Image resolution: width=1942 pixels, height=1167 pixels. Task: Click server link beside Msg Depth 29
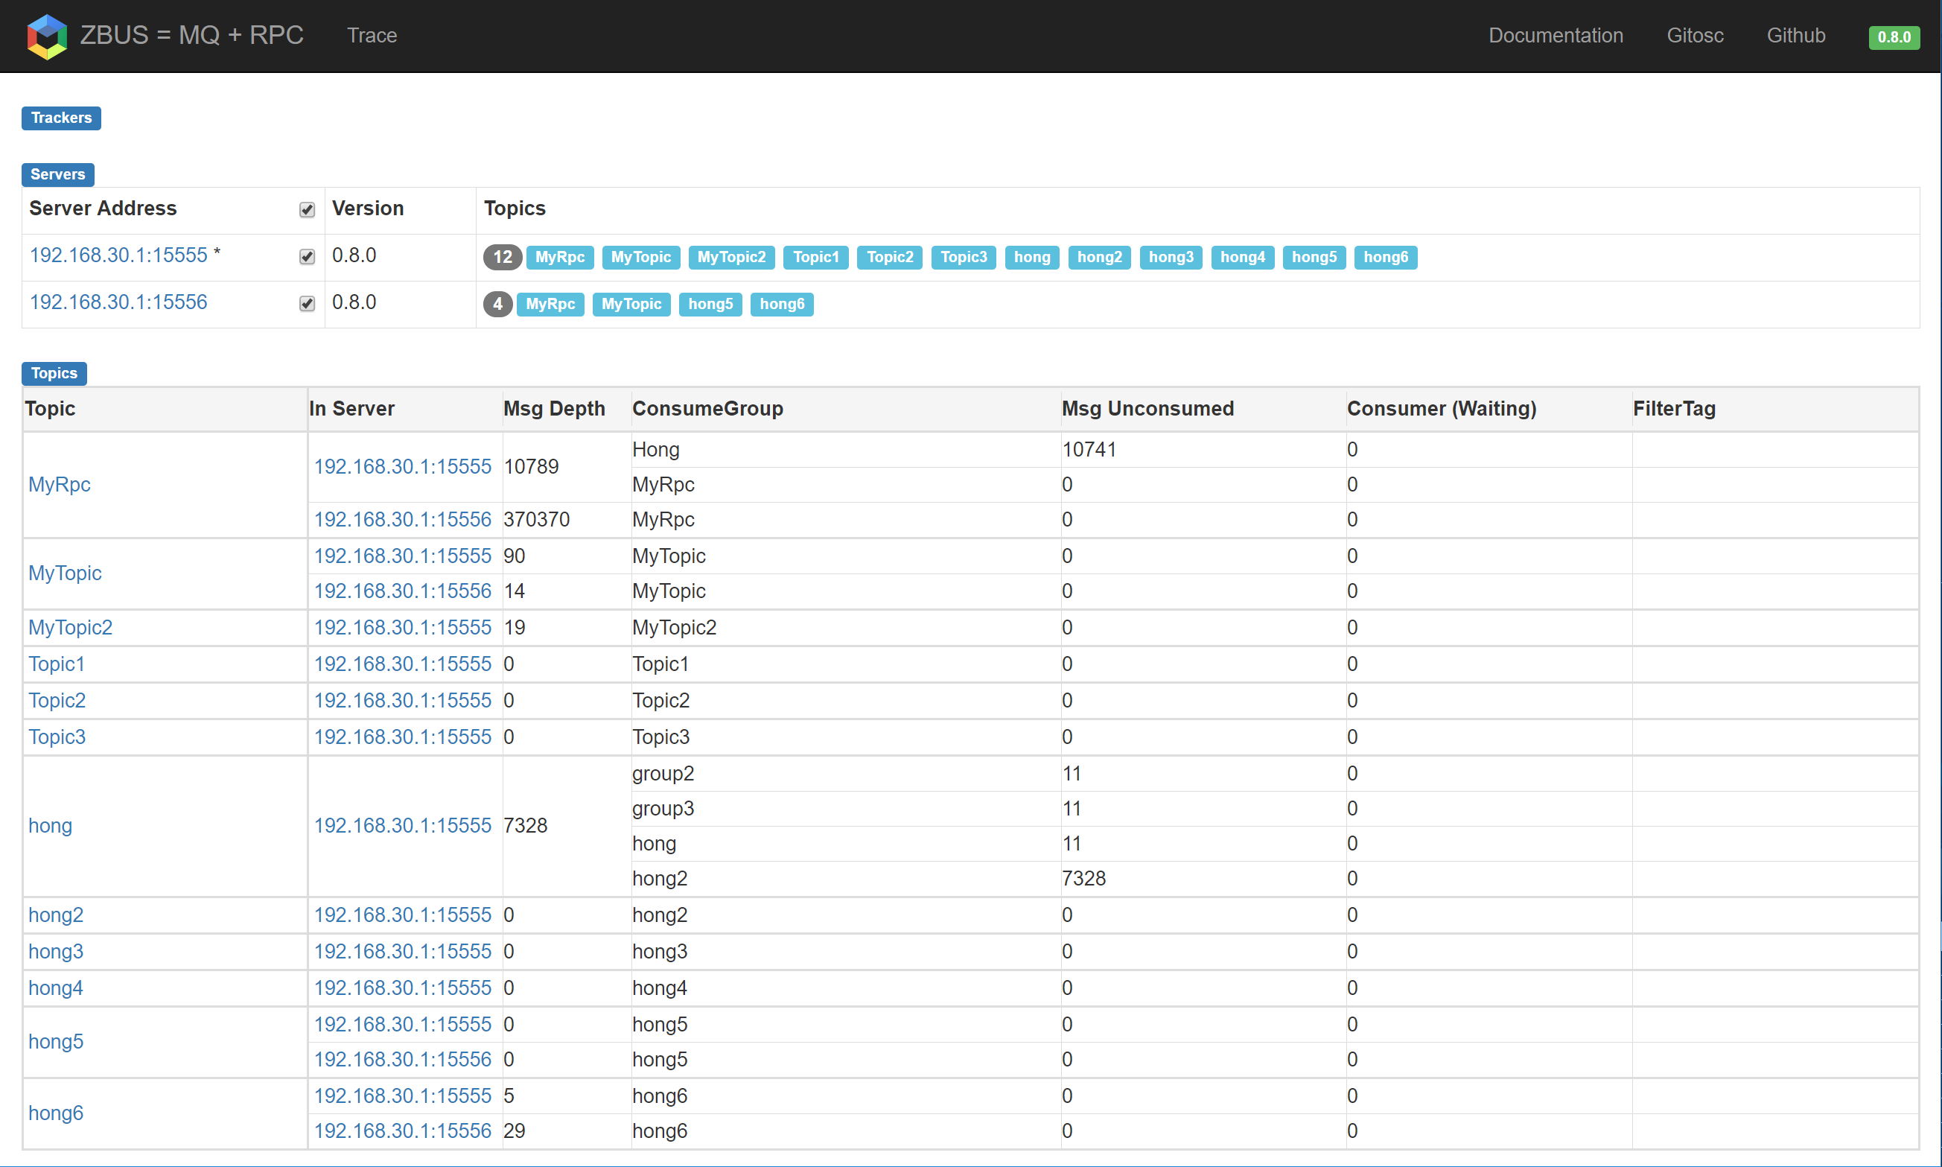click(x=403, y=1131)
